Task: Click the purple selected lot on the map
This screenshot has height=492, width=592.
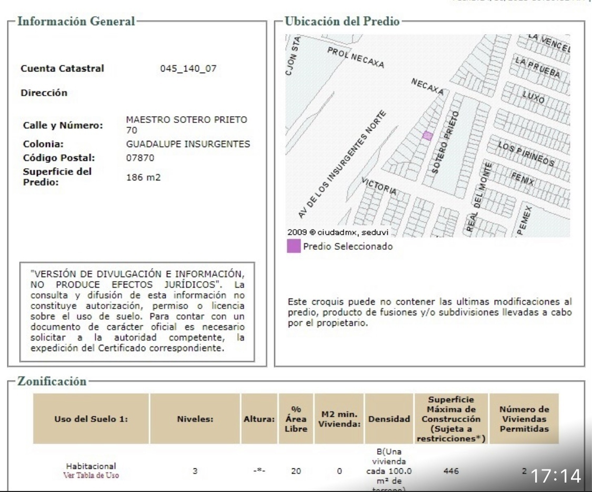Action: coord(427,136)
